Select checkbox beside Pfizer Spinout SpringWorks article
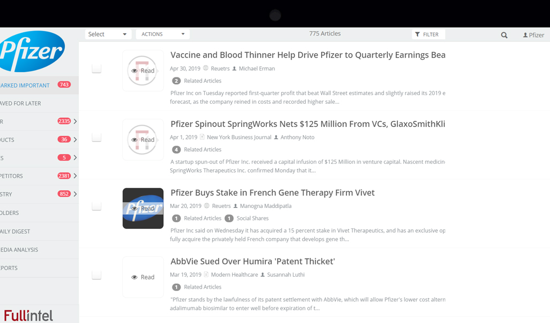Screen dimensions: 550x323 tap(97, 138)
